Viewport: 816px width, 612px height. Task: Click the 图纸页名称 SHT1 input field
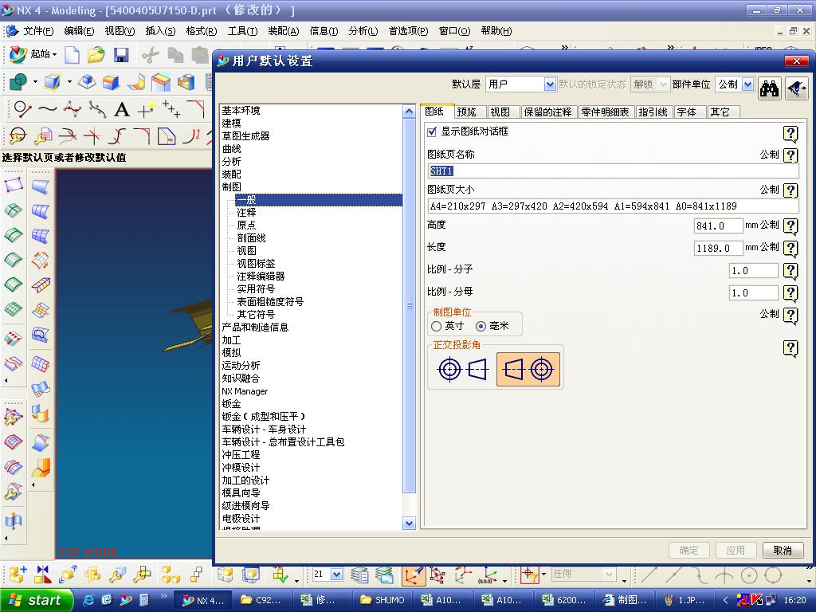pyautogui.click(x=613, y=171)
